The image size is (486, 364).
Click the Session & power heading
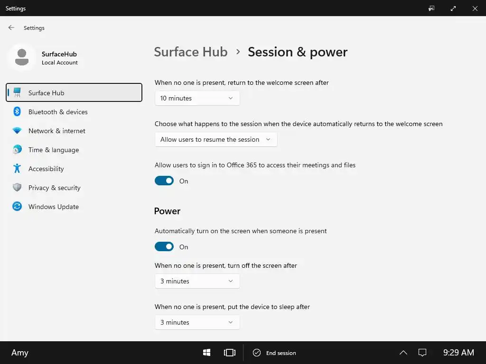click(298, 52)
